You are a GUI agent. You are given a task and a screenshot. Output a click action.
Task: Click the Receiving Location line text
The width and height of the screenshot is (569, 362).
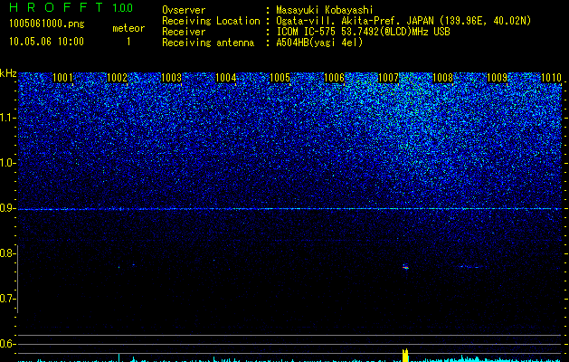click(403, 21)
